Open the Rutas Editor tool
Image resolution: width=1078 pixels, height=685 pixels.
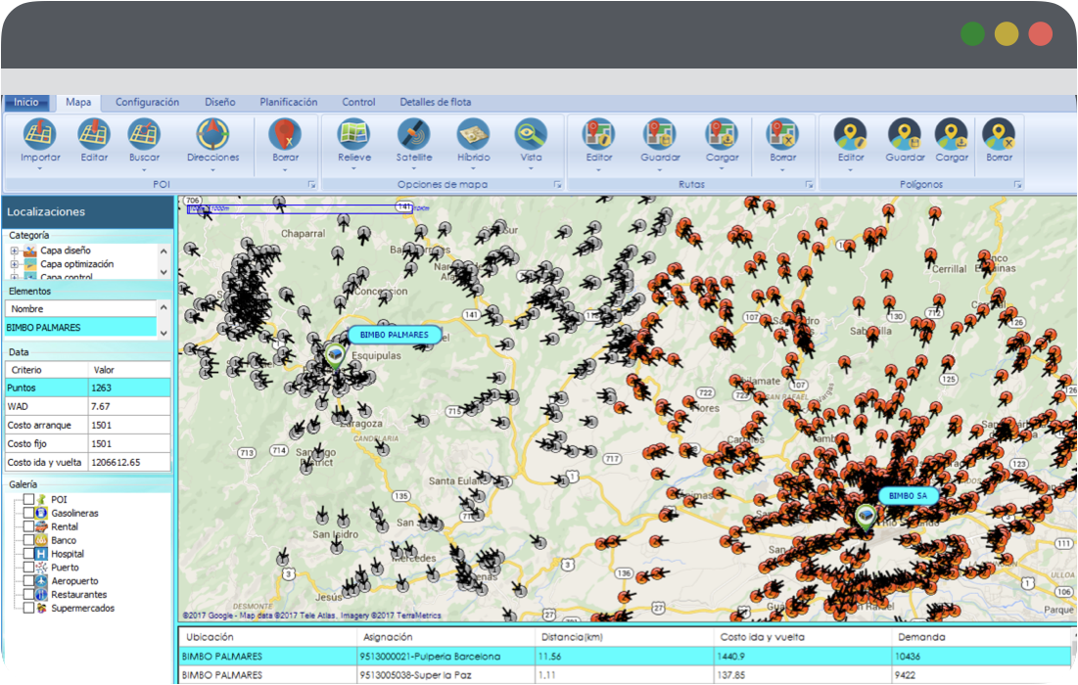[x=599, y=135]
